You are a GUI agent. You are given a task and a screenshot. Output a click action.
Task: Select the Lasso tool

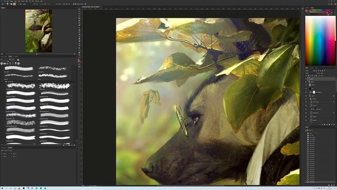click(x=80, y=14)
